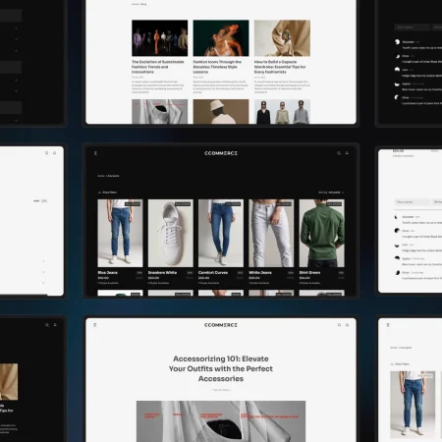Open hamburger menu on Accessorizing 101 article page

[95, 325]
